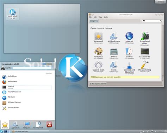Click the scissors Klipper tray icon
167x133 pixels.
coord(141,132)
